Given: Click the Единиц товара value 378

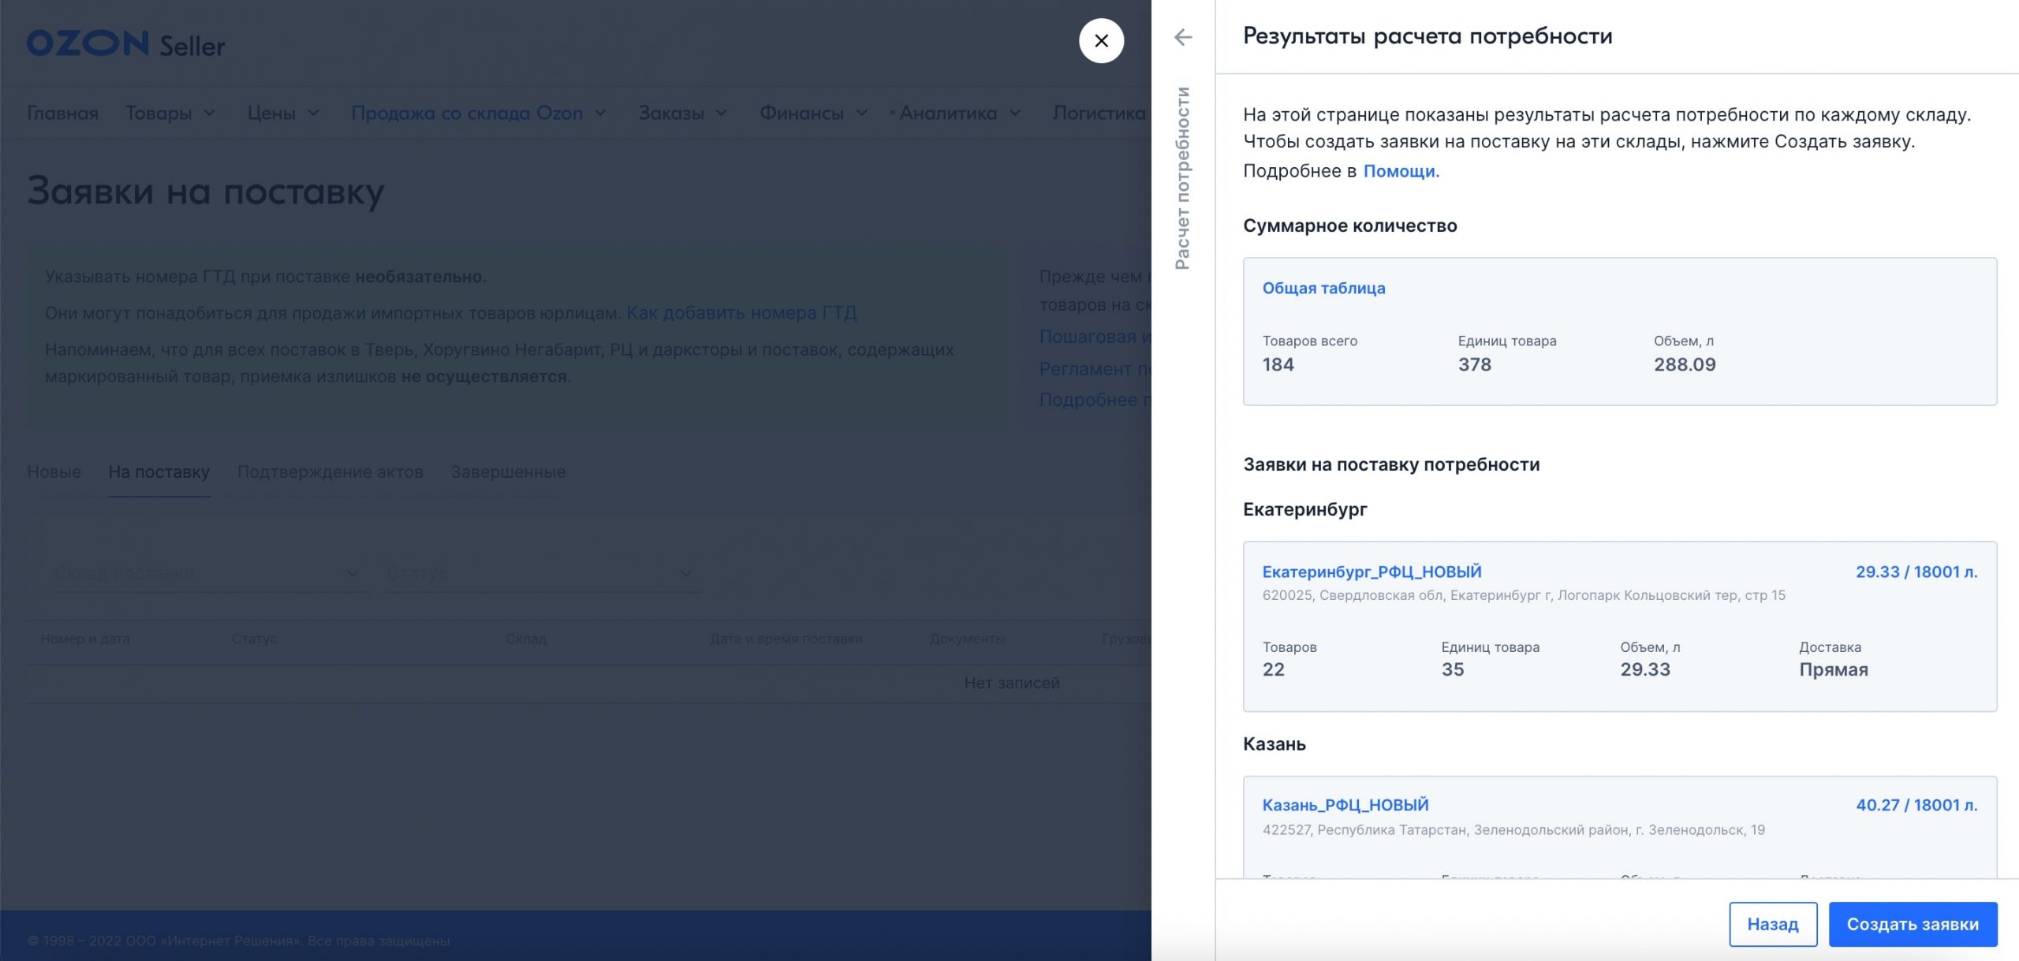Looking at the screenshot, I should [1475, 364].
